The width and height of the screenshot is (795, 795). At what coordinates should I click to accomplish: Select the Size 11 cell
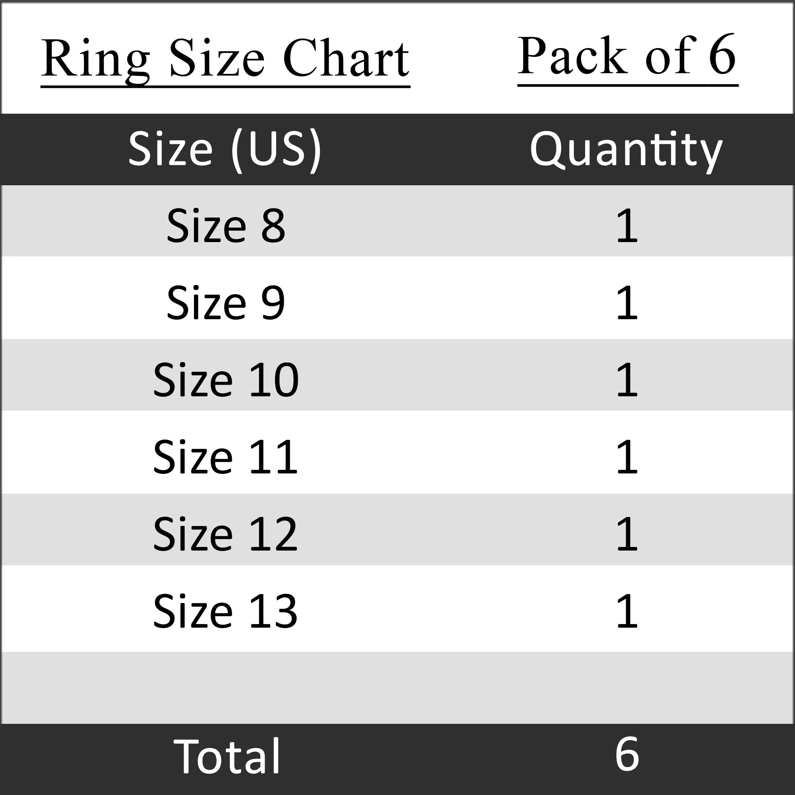[x=225, y=456]
